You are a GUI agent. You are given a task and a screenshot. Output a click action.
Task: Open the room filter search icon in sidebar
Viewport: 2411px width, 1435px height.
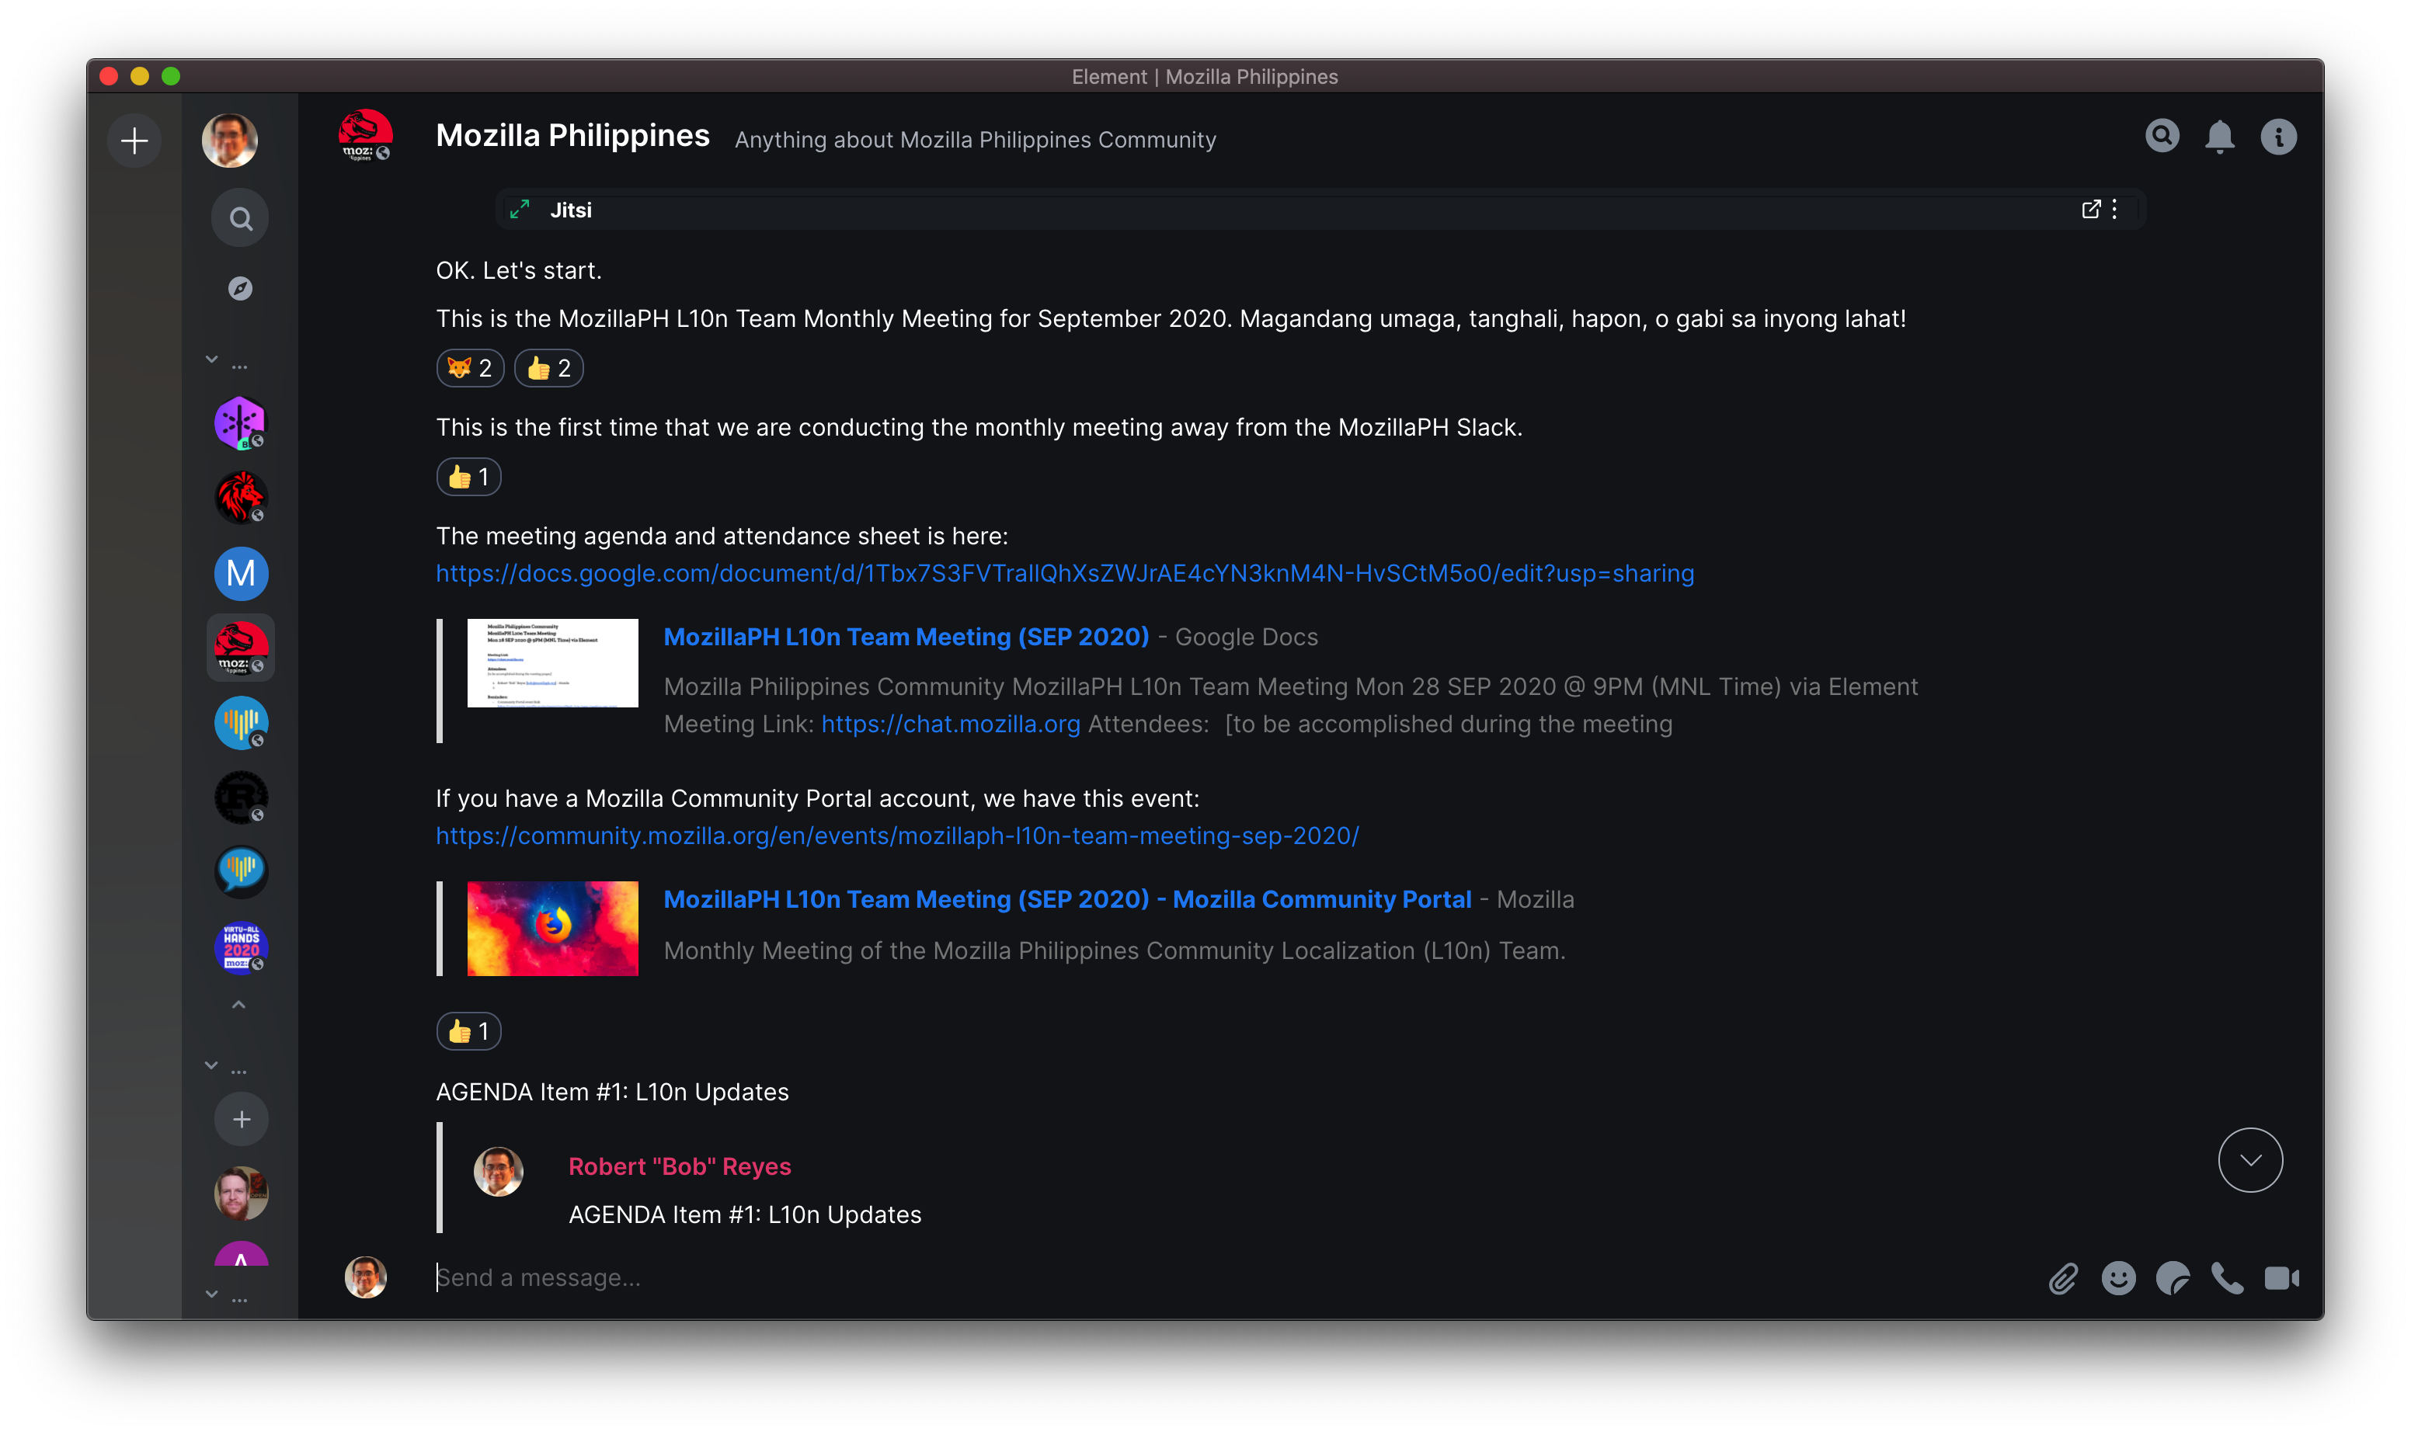[x=241, y=218]
